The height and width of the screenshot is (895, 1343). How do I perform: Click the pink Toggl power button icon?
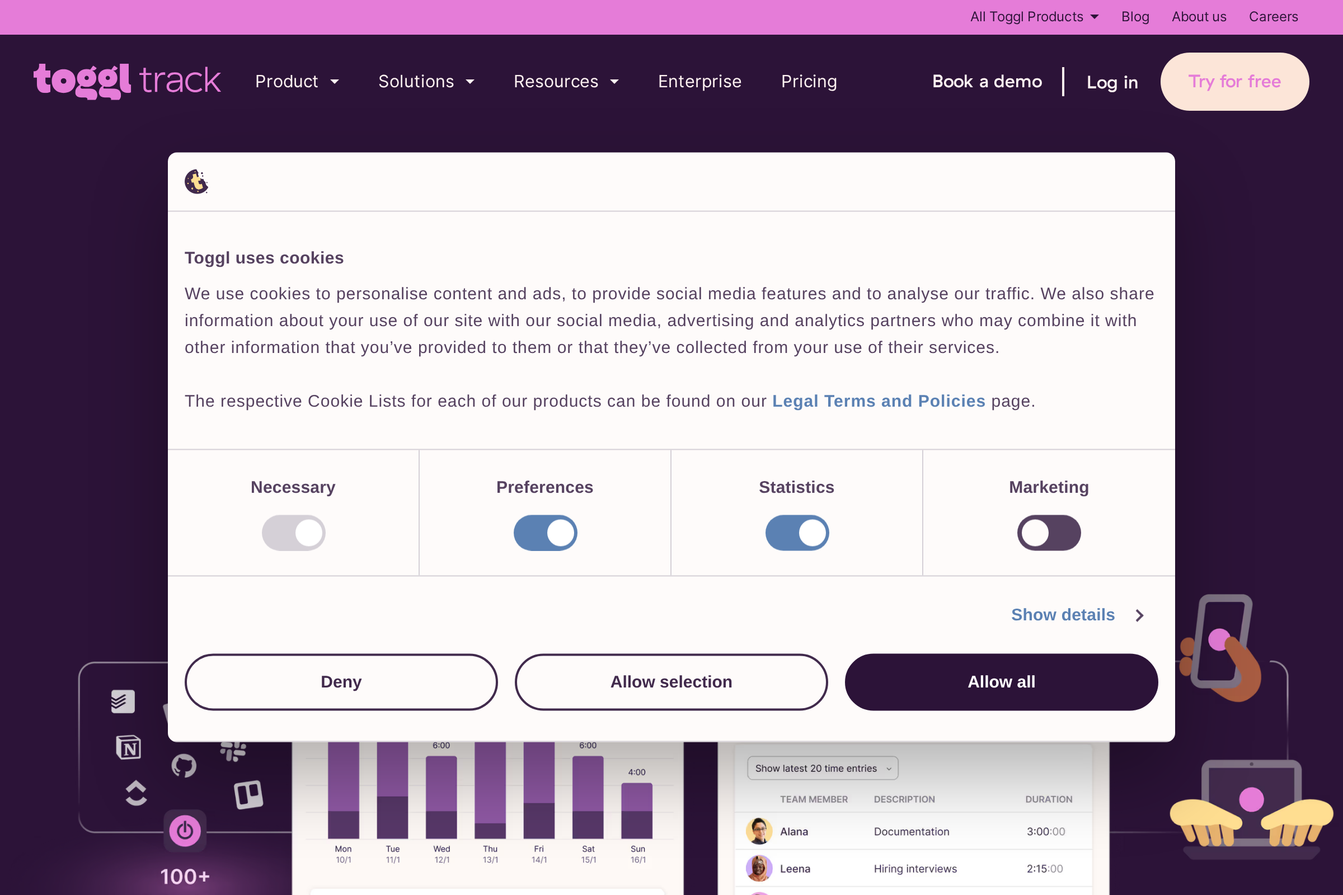click(x=185, y=831)
